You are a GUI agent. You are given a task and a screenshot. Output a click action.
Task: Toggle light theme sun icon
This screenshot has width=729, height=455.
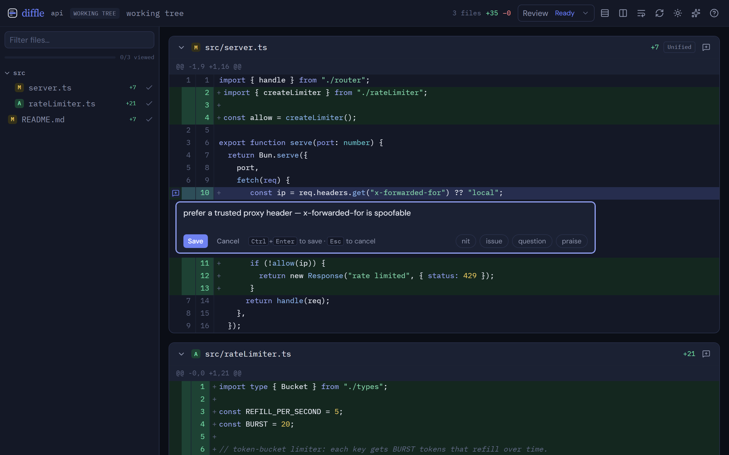[678, 13]
